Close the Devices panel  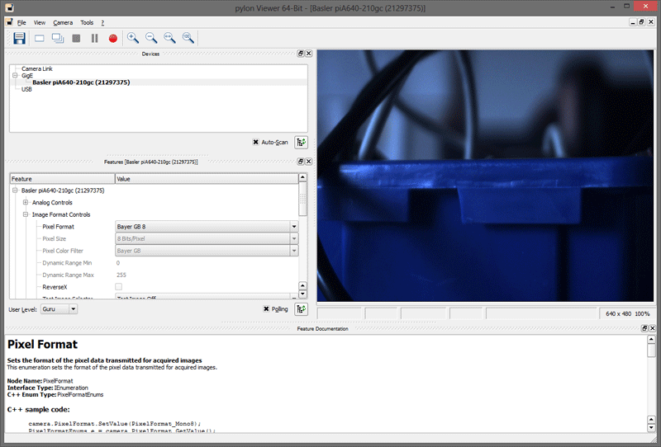308,54
